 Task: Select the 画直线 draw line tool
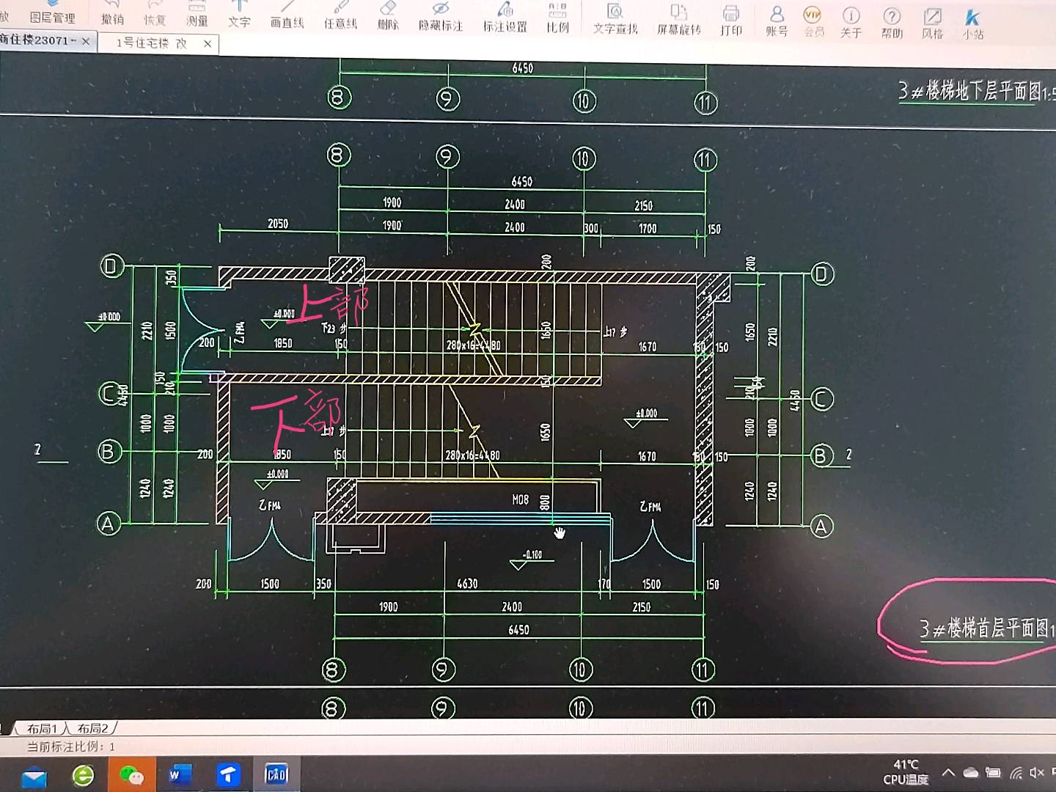pyautogui.click(x=287, y=16)
